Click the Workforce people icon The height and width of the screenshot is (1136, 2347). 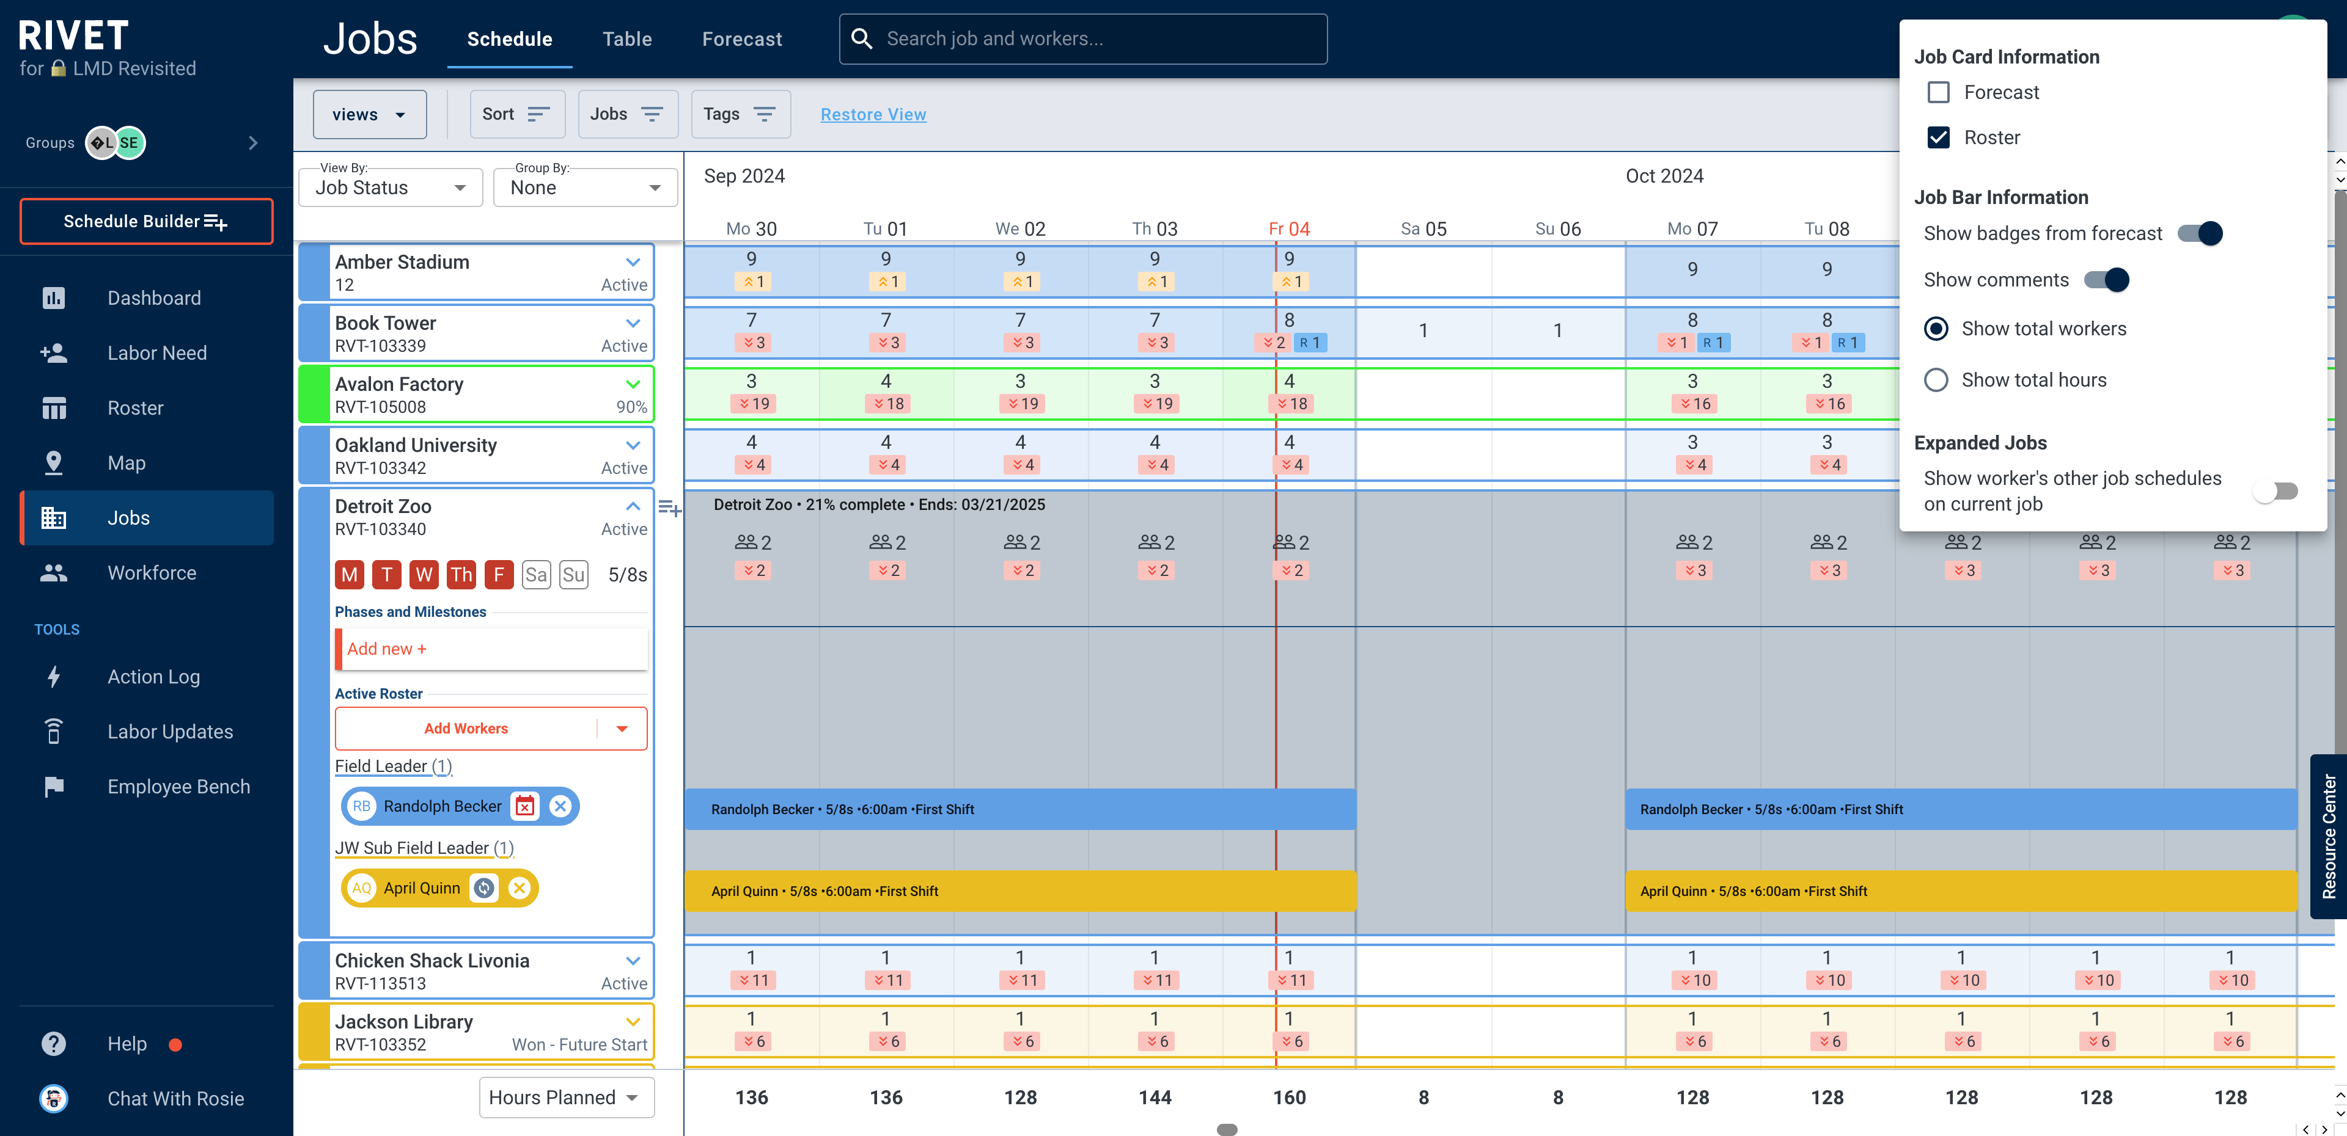pyautogui.click(x=54, y=572)
